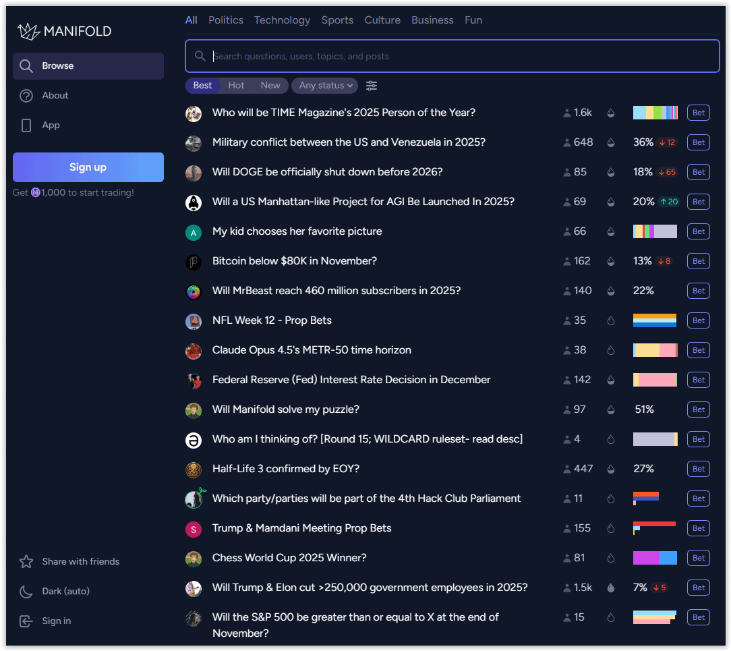Bet on Half-Life 3 confirmed market
The image size is (731, 651).
coord(699,469)
